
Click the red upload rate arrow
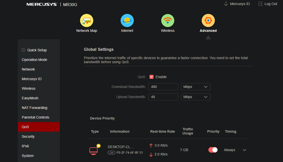[151, 145]
